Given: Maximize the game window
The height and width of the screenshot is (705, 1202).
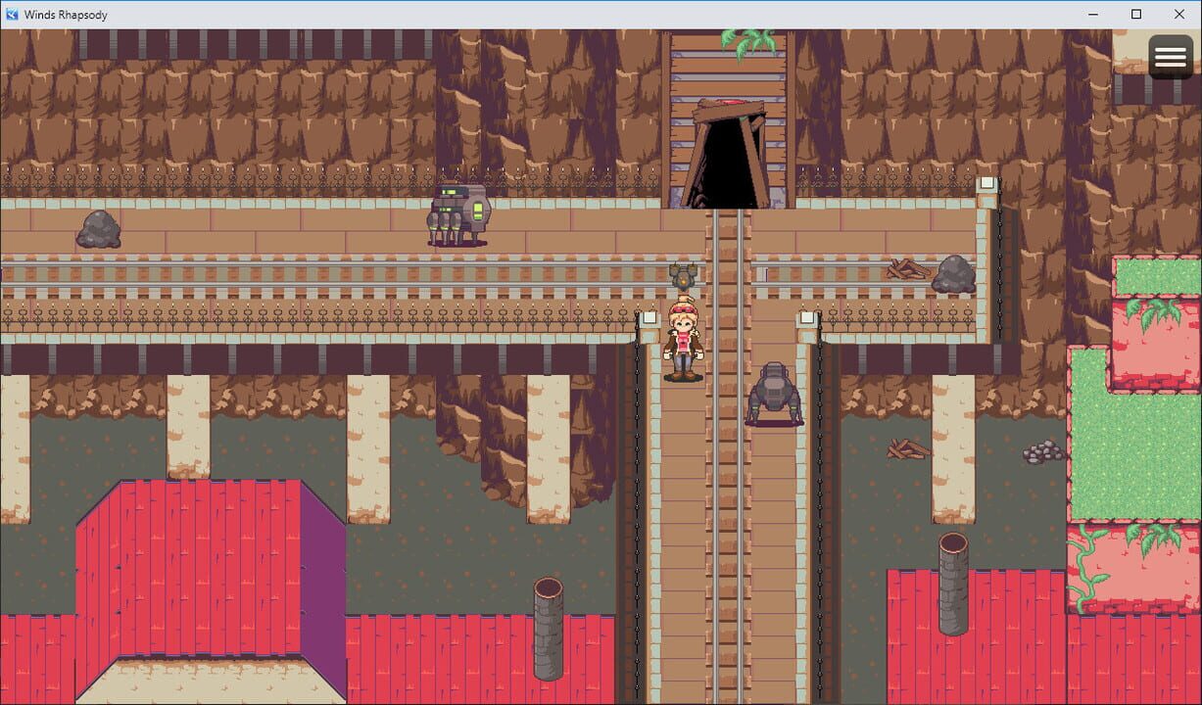Looking at the screenshot, I should 1135,14.
